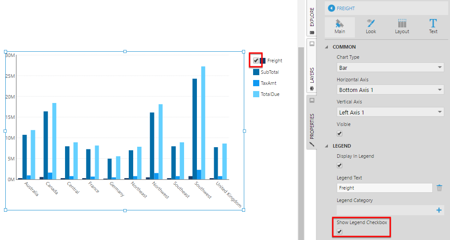Toggle Show Legend Checkbox option
The width and height of the screenshot is (450, 240).
click(339, 232)
